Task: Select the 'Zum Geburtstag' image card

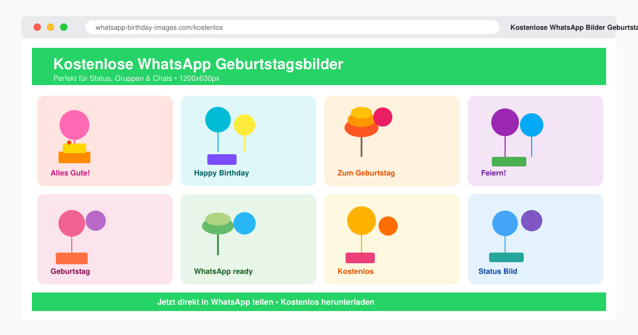Action: tap(392, 141)
